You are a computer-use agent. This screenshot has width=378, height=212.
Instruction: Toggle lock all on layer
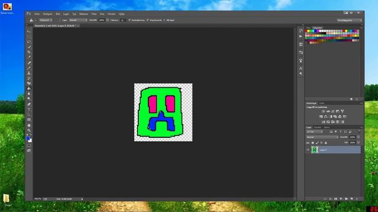[x=325, y=143]
